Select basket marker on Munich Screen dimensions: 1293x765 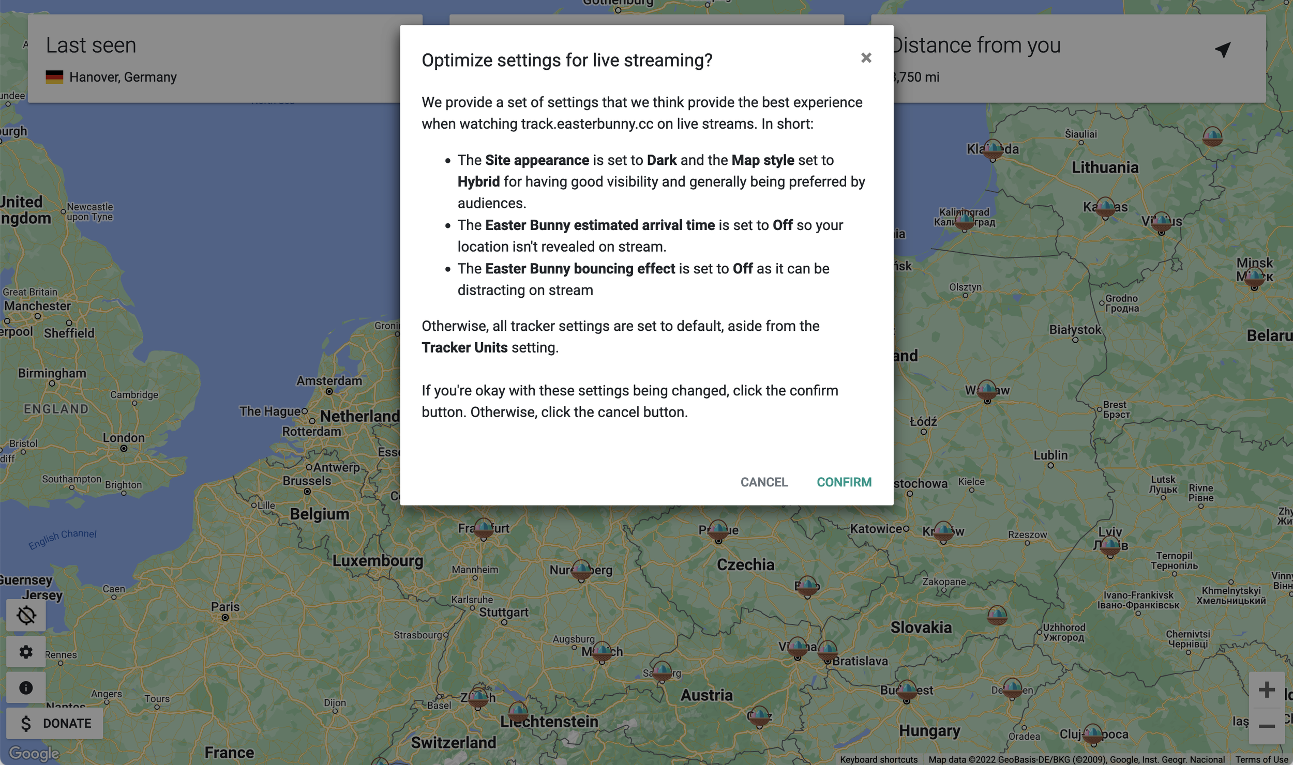(602, 651)
